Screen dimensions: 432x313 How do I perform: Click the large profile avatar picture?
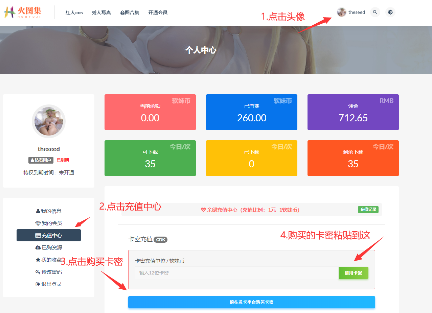49,121
